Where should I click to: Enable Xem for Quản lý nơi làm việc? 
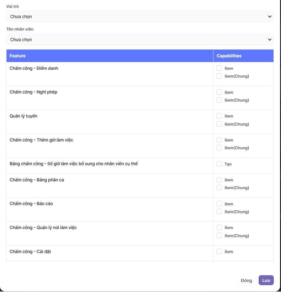click(219, 227)
